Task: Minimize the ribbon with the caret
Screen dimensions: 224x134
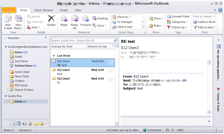Action: pos(215,10)
